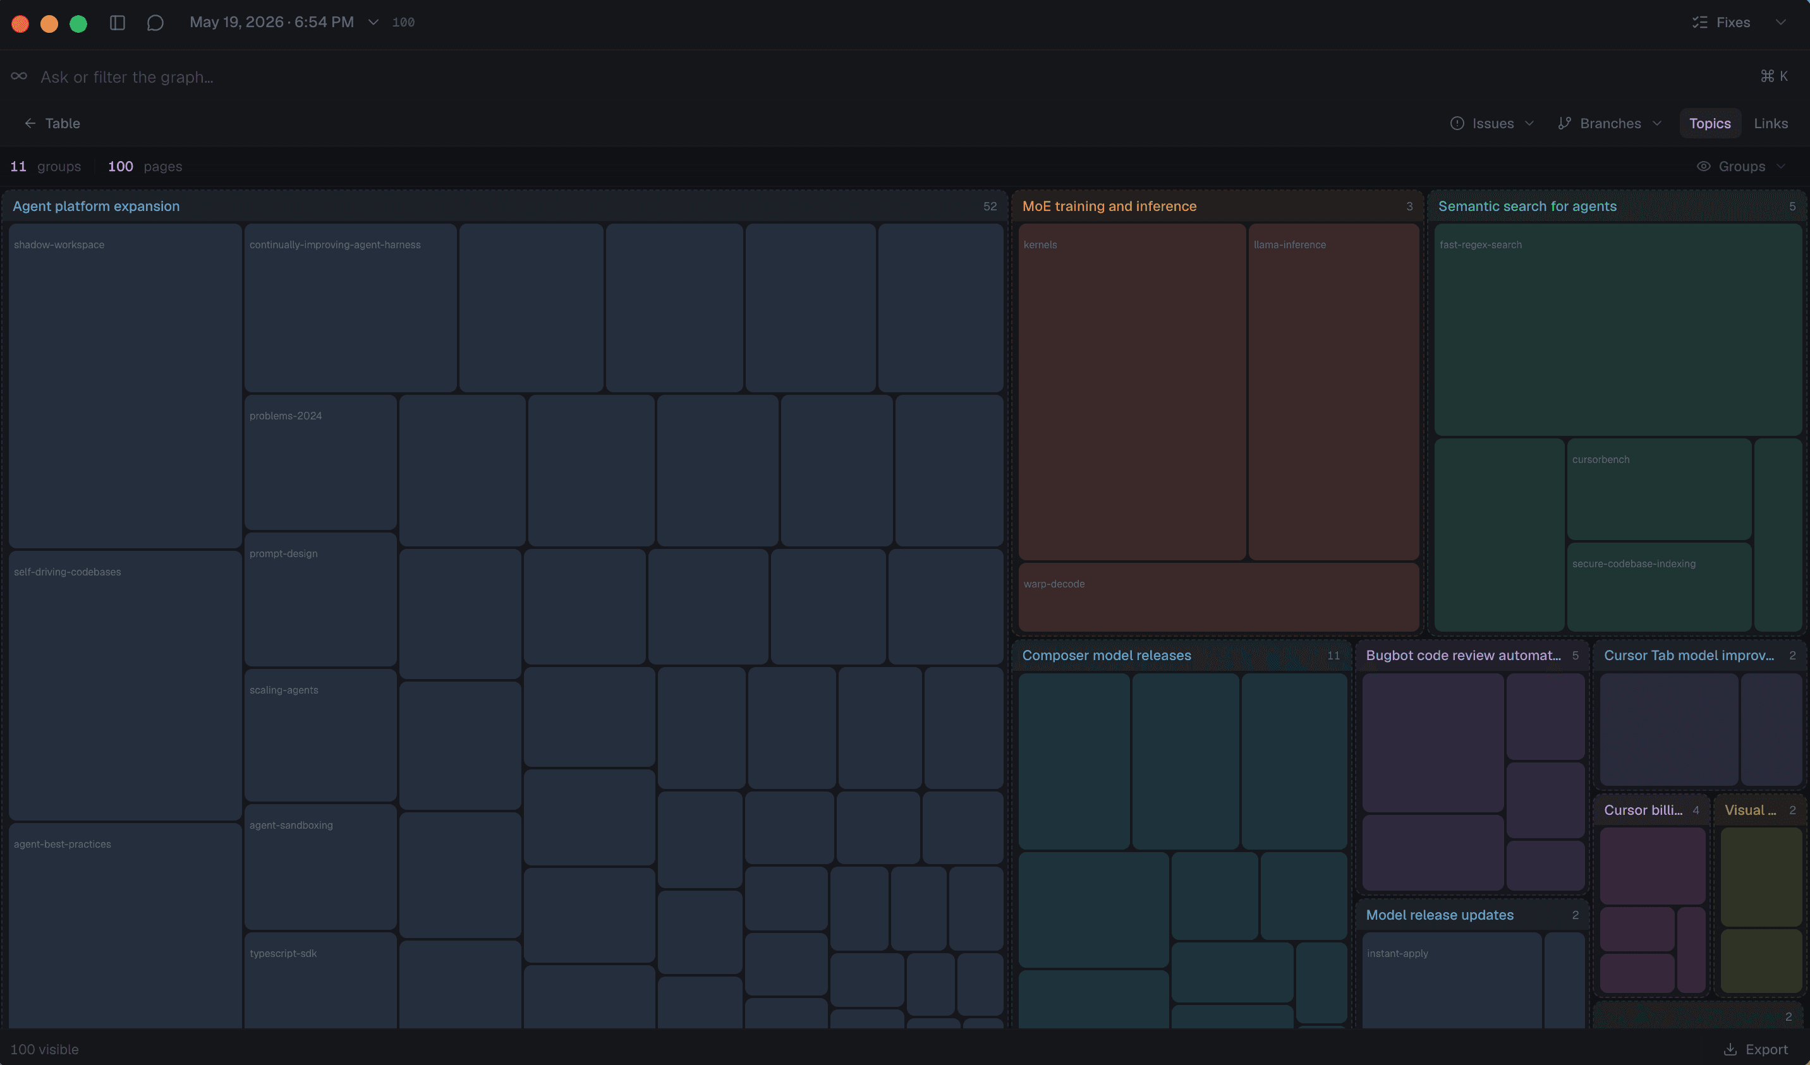Click the Export download icon

click(1730, 1049)
